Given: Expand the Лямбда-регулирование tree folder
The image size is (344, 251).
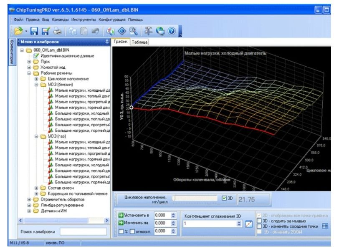Looking at the screenshot, I should [x=30, y=205].
